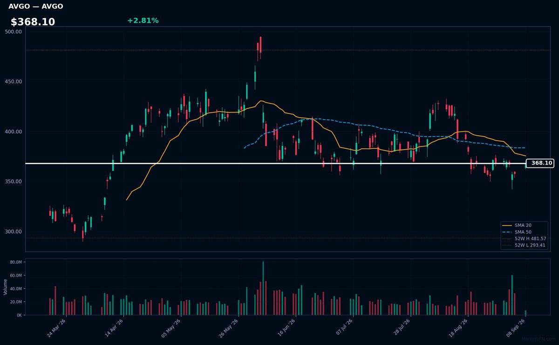The width and height of the screenshot is (559, 345).
Task: Click the 500.00 price axis label
Action: [x=13, y=32]
